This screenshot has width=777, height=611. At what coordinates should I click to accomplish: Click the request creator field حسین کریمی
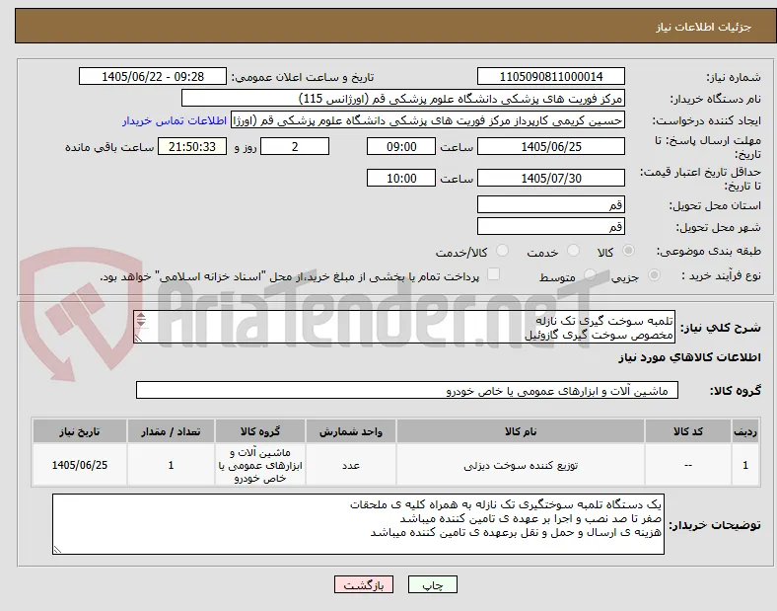tap(428, 120)
